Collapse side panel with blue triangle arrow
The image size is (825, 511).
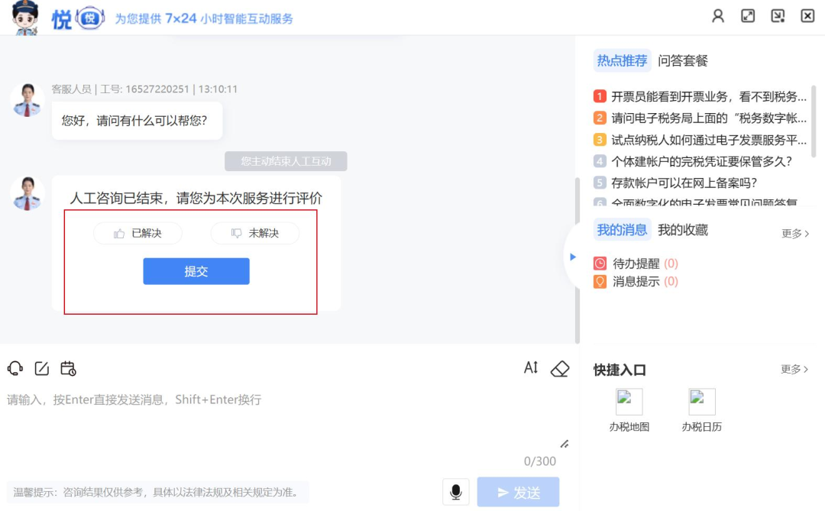coord(572,257)
